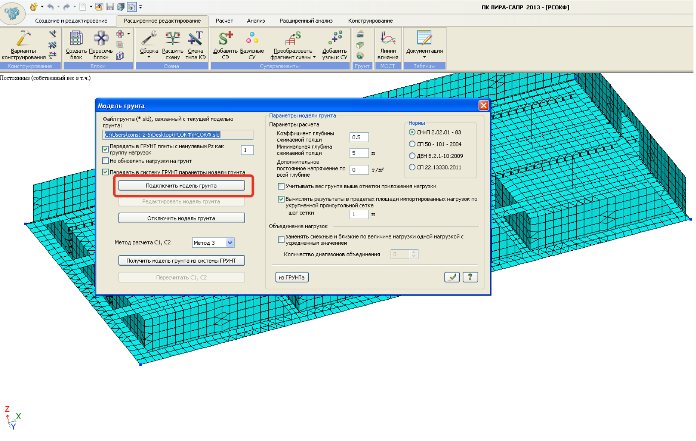Screen dimensions: 696x441
Task: Click Подключить модель грунта button
Action: coord(181,186)
